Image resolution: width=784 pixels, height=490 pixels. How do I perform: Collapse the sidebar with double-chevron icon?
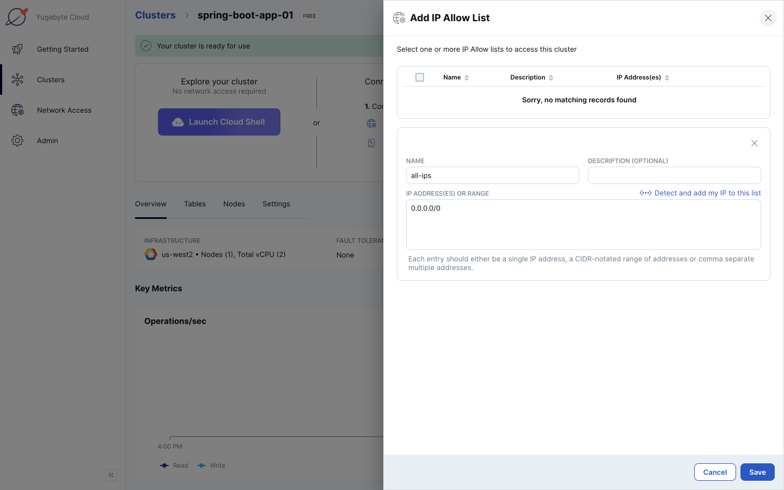tap(111, 475)
